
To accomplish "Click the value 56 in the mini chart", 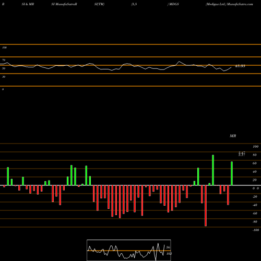I will tap(168, 247).
